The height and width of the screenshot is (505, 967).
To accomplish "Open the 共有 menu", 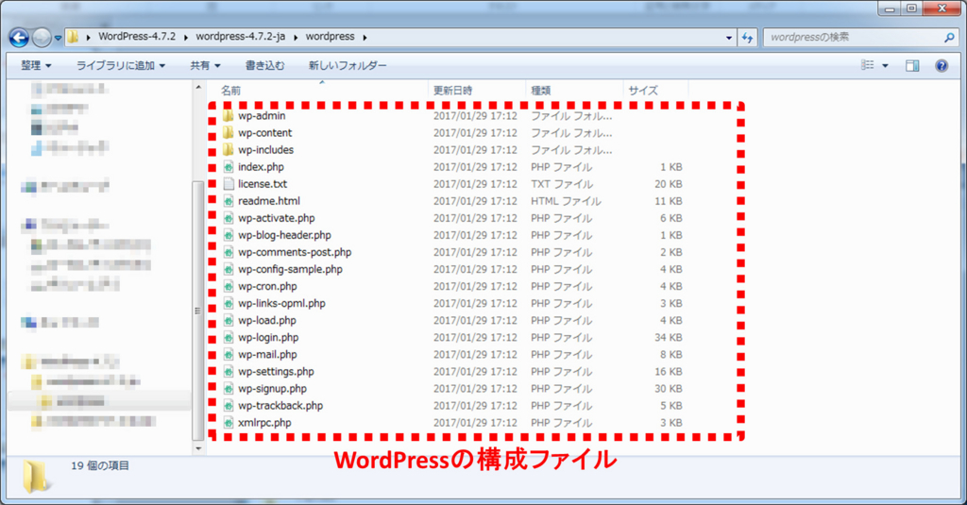I will coord(205,65).
